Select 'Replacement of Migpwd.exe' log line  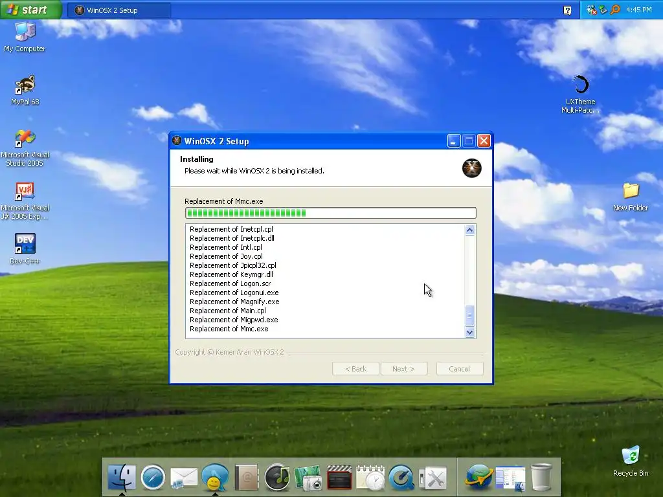[x=234, y=320]
